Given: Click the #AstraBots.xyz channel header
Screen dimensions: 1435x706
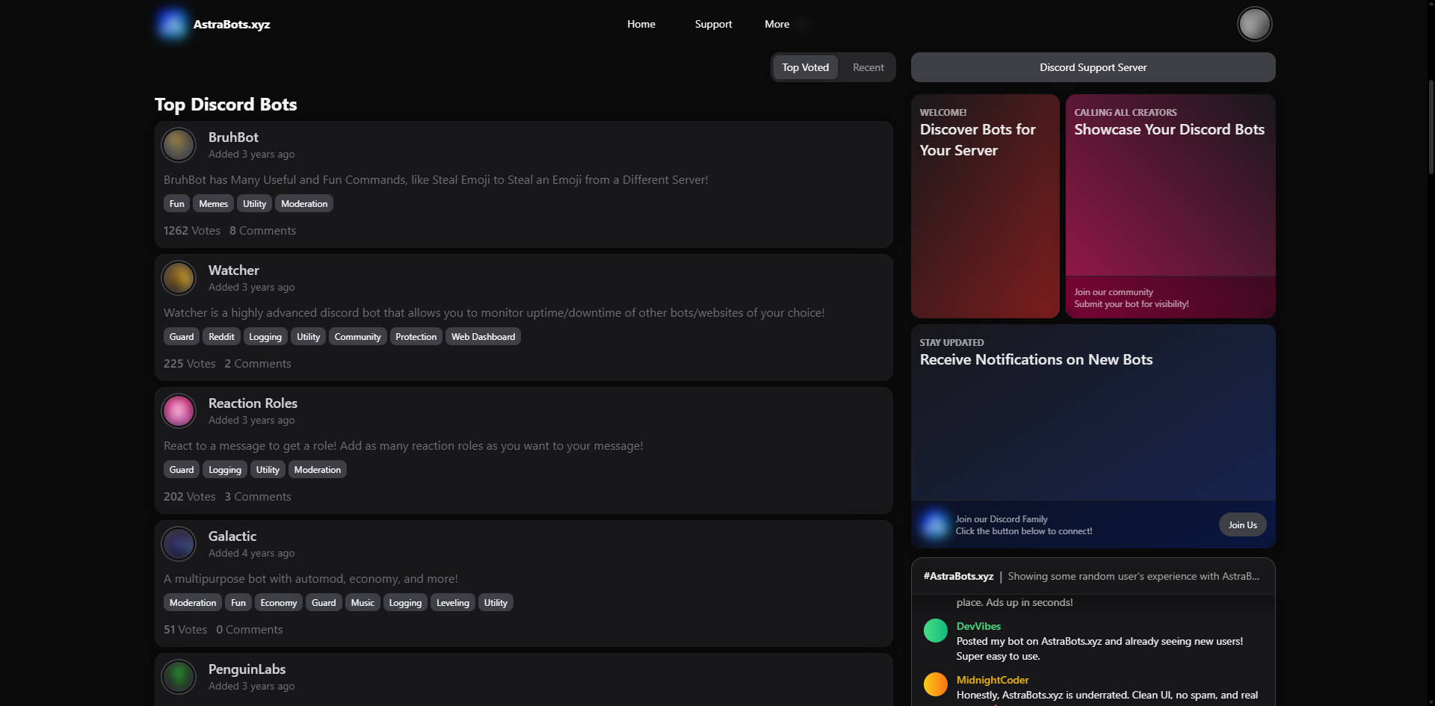Looking at the screenshot, I should tap(958, 576).
